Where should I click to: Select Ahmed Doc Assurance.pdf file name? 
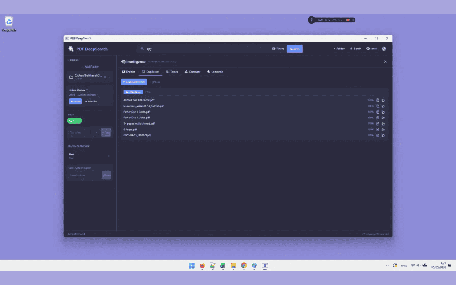pos(139,100)
